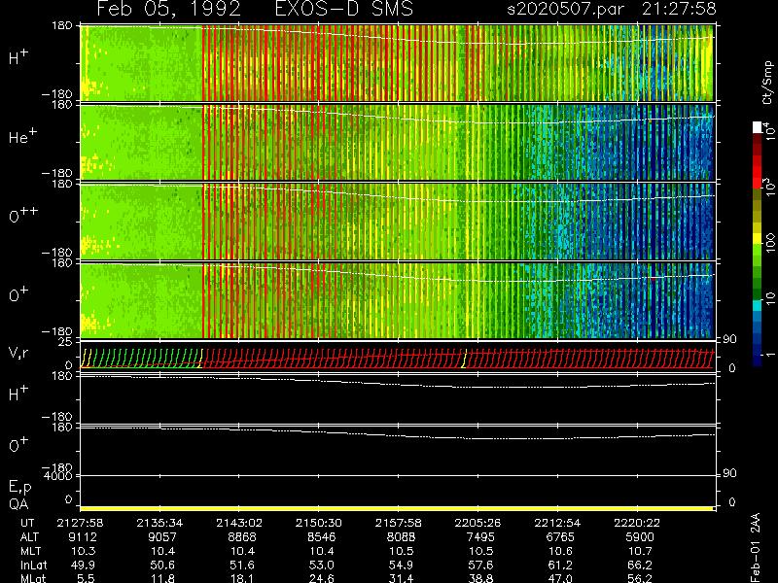Click the date title 'Feb 05, 1992'

coord(168,9)
